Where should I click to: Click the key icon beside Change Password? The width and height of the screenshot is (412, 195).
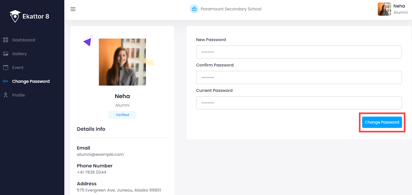coord(5,81)
